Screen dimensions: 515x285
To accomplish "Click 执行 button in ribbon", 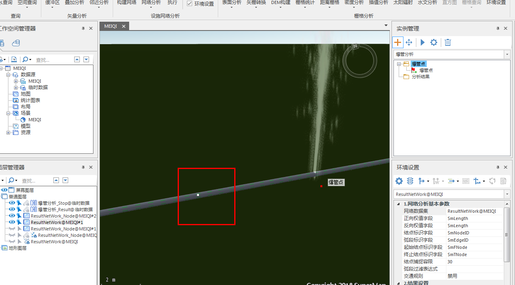I will [x=172, y=2].
